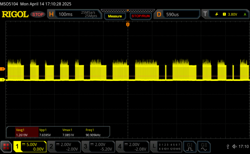Screen dimensions: 250x154
Task: Open the red grid function navigation icon
Action: [x=6, y=147]
